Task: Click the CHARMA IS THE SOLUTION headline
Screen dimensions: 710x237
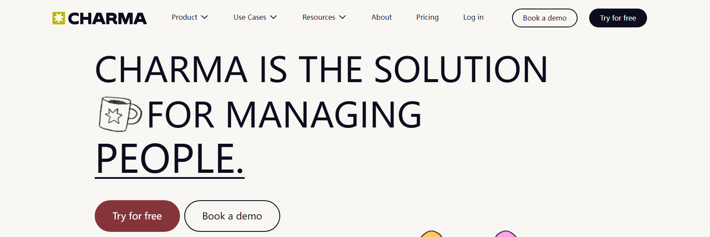Action: click(321, 69)
